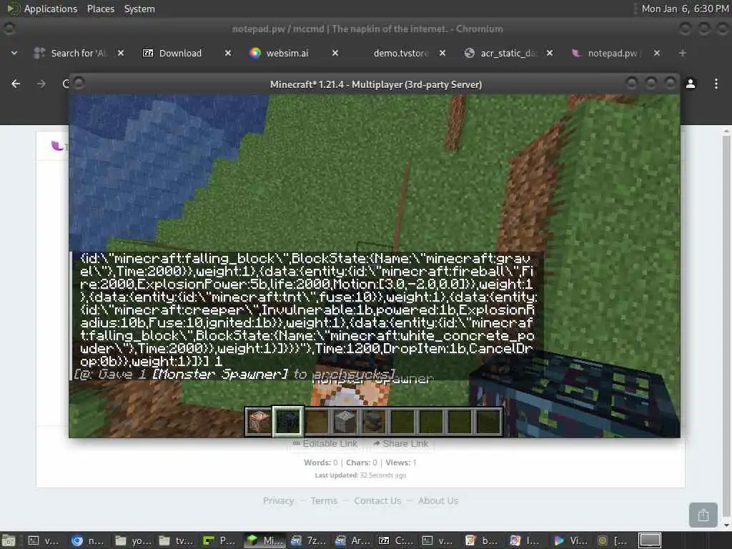Close the websim.ai tab
732x549 pixels.
pyautogui.click(x=335, y=53)
